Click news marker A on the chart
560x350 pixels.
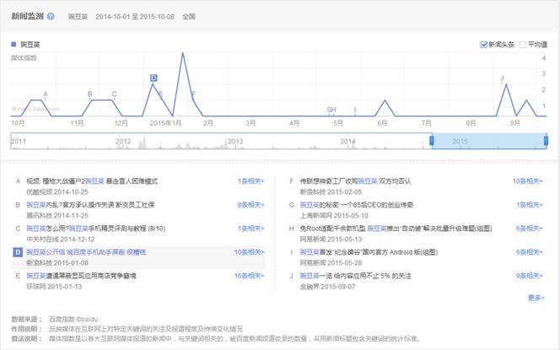point(46,94)
